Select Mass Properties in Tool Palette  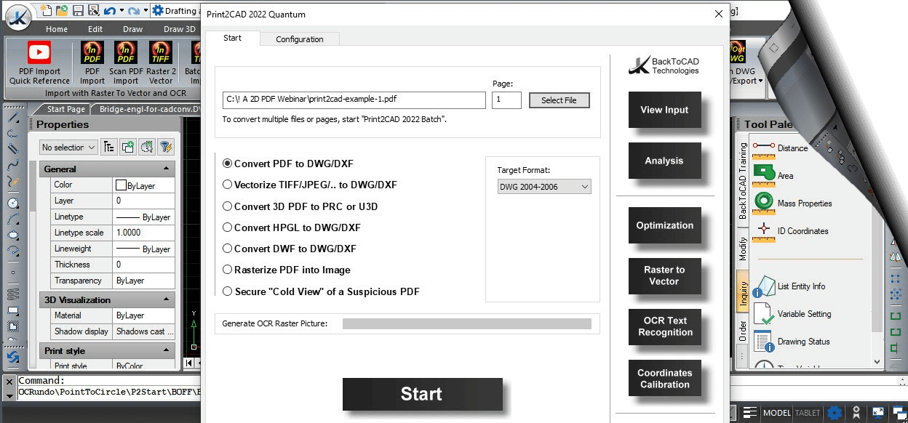[x=792, y=203]
